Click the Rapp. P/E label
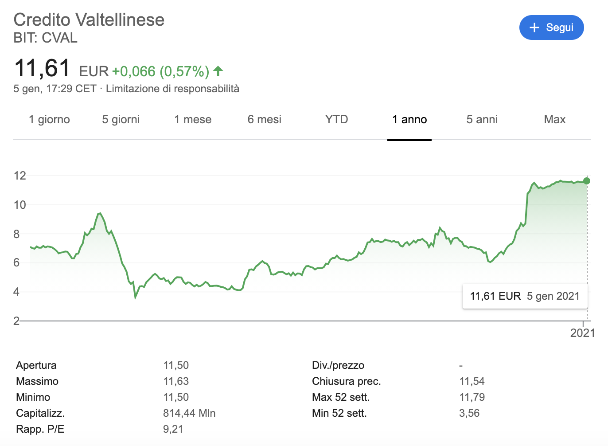608x446 pixels. point(40,429)
